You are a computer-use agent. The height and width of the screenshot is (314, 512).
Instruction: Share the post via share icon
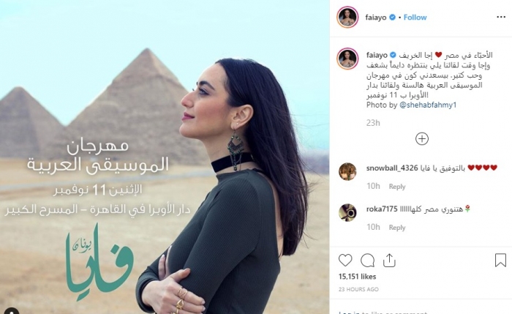389,261
